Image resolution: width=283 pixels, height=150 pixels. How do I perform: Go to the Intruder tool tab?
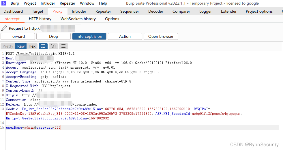(x=79, y=11)
